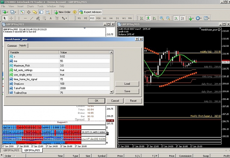The image size is (230, 158).
Task: Toggle the Navigator star-folder icon
Action: click(x=35, y=12)
